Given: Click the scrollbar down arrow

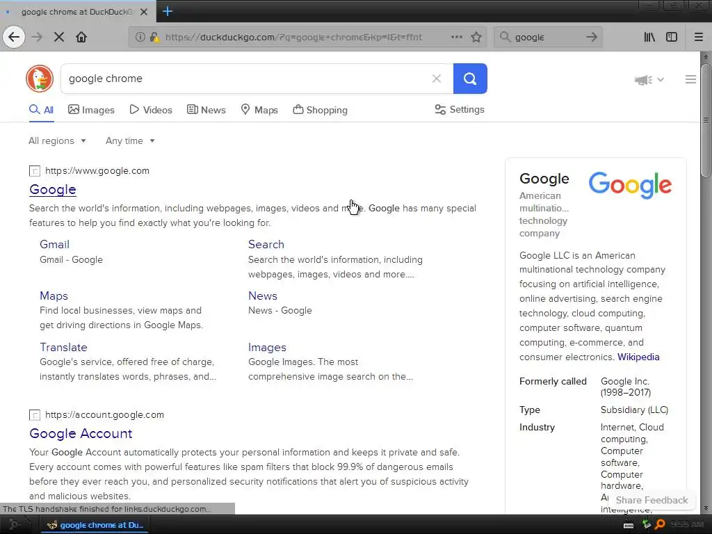Looking at the screenshot, I should tap(705, 508).
